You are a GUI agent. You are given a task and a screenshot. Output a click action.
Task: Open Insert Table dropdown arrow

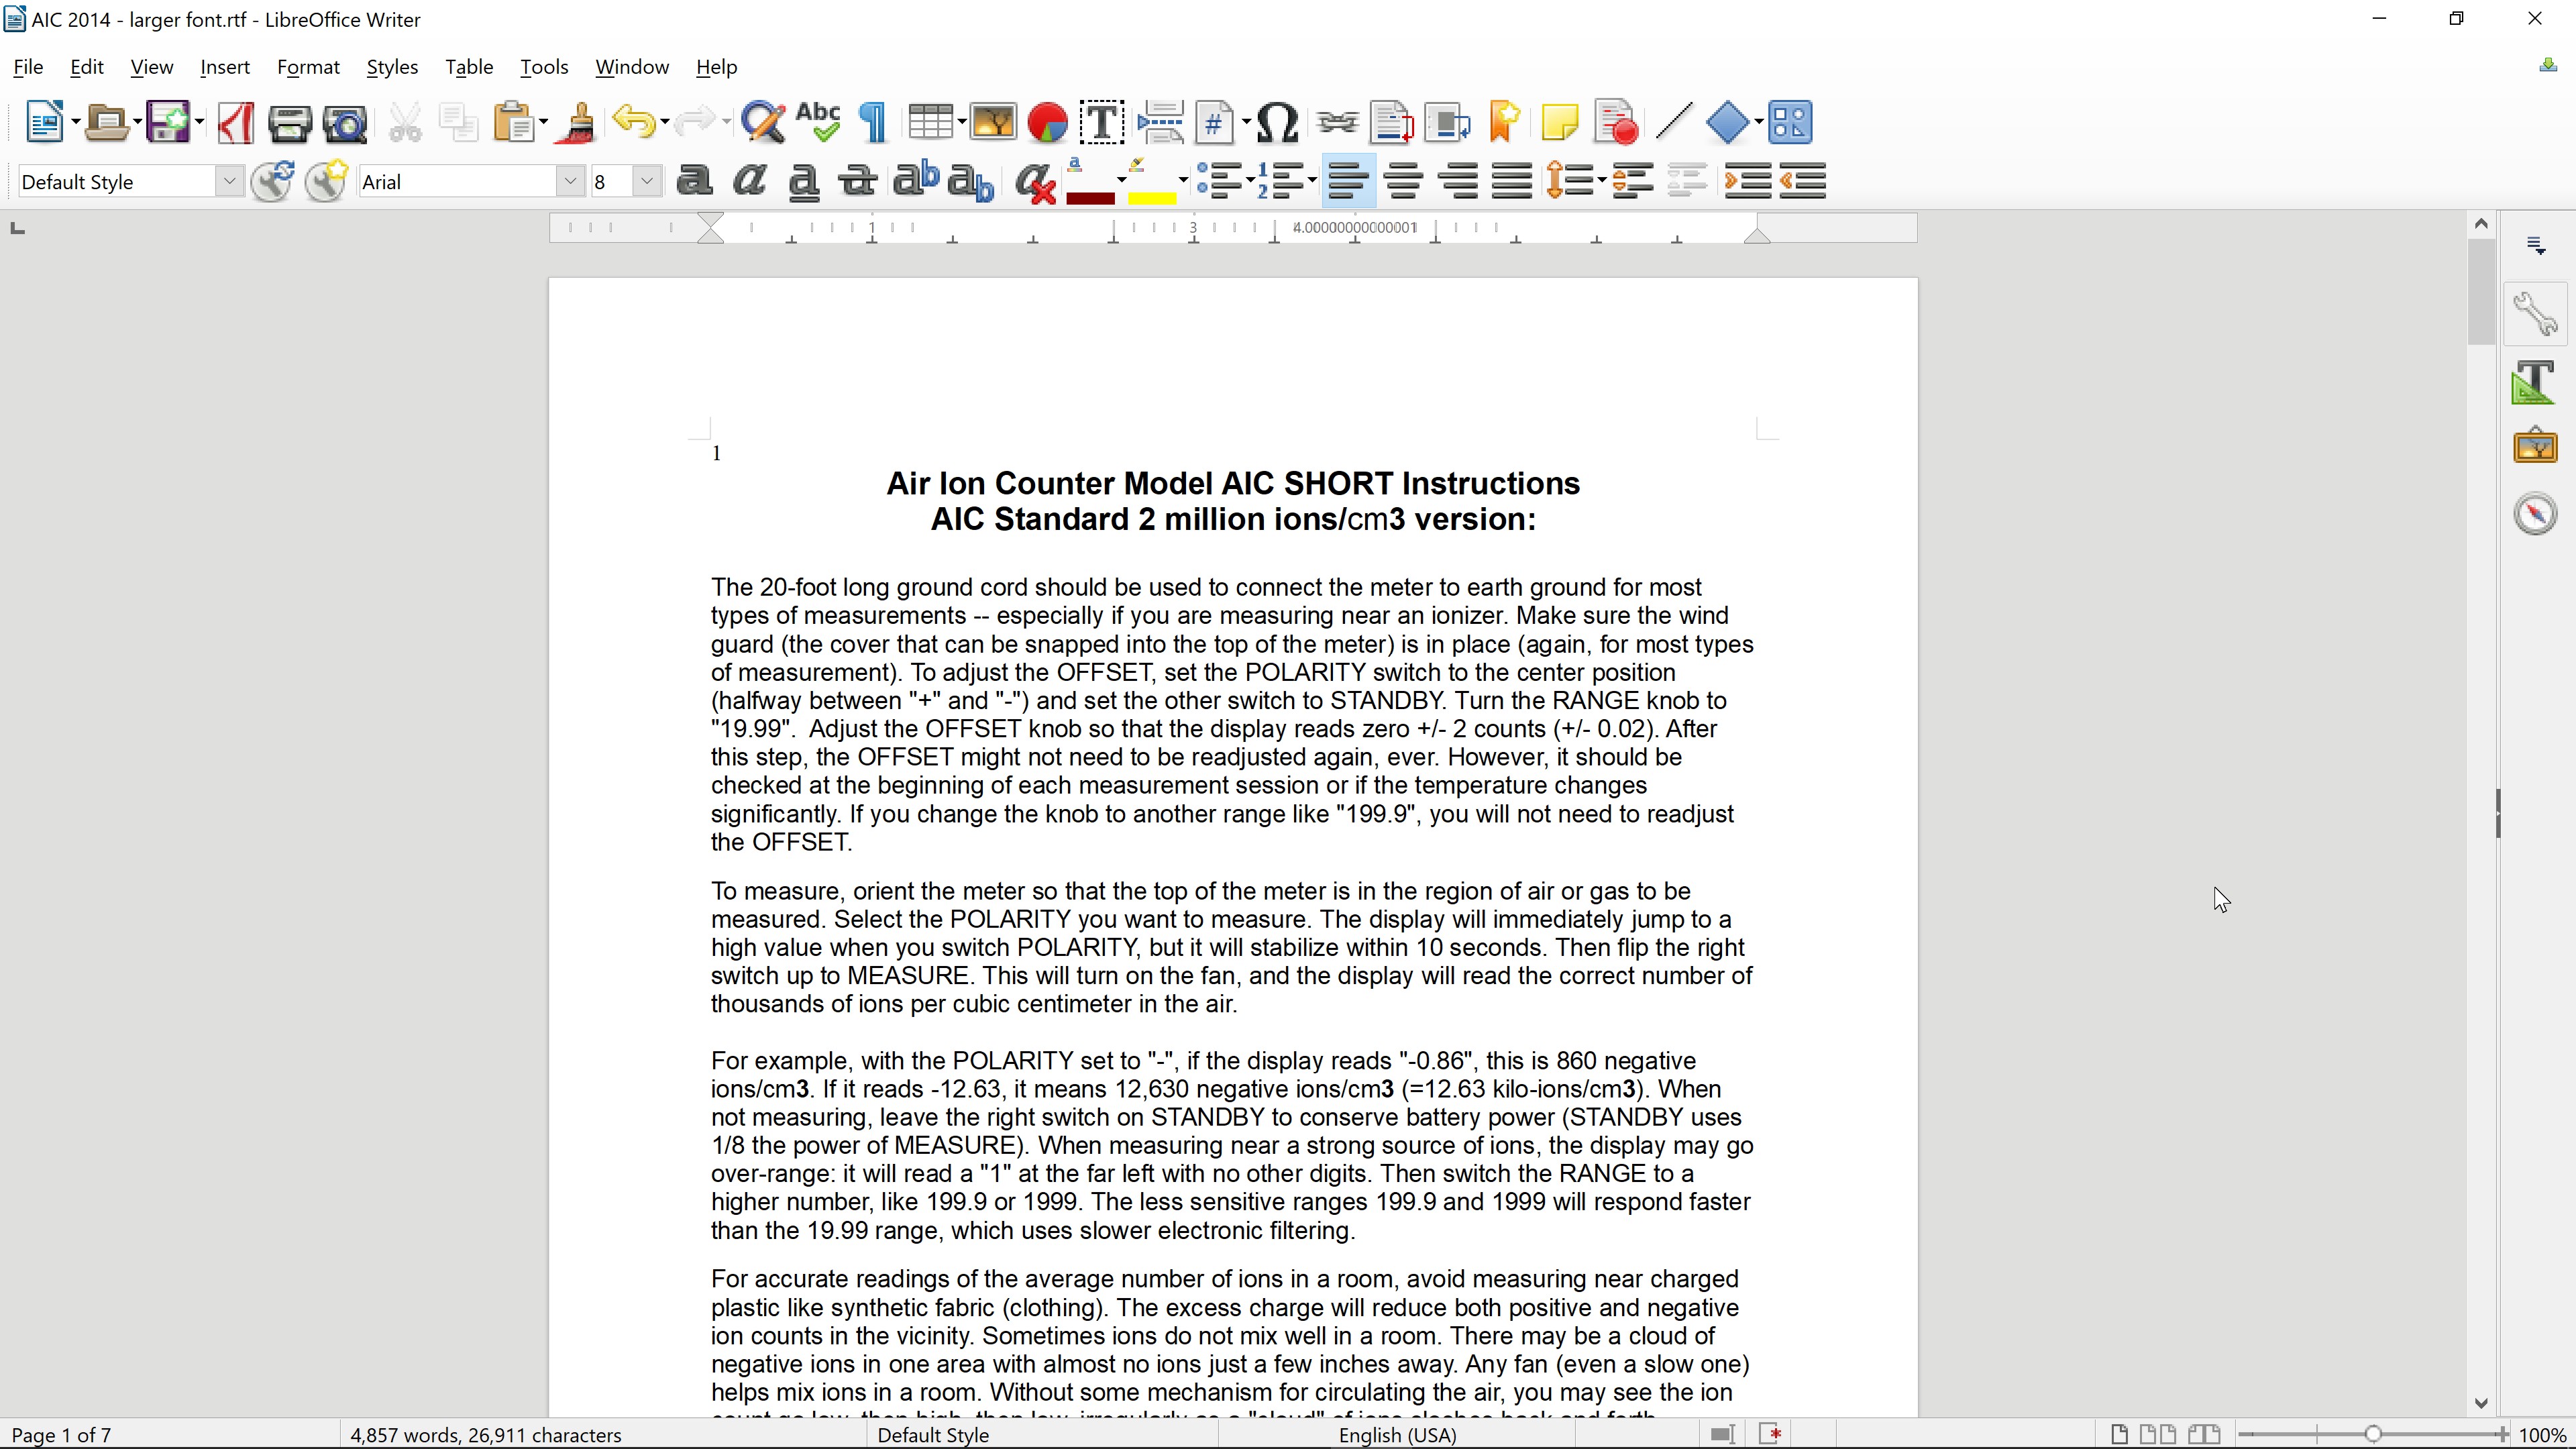pyautogui.click(x=961, y=123)
